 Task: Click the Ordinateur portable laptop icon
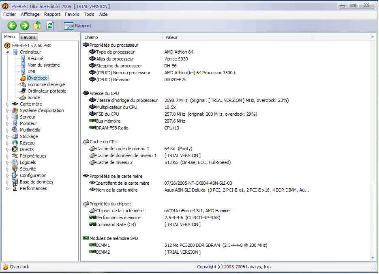23,91
